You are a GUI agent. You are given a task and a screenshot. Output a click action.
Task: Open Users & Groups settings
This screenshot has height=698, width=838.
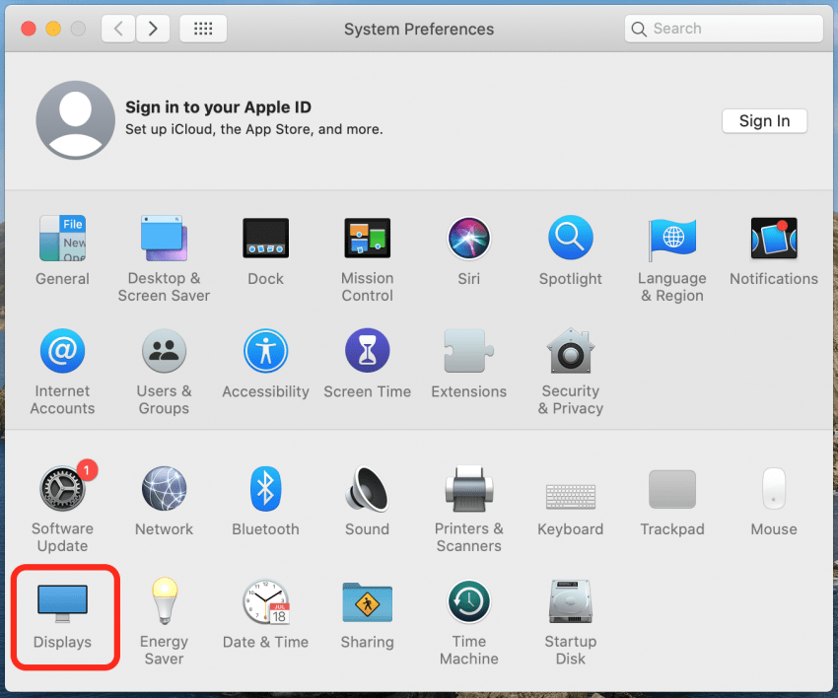(x=164, y=350)
